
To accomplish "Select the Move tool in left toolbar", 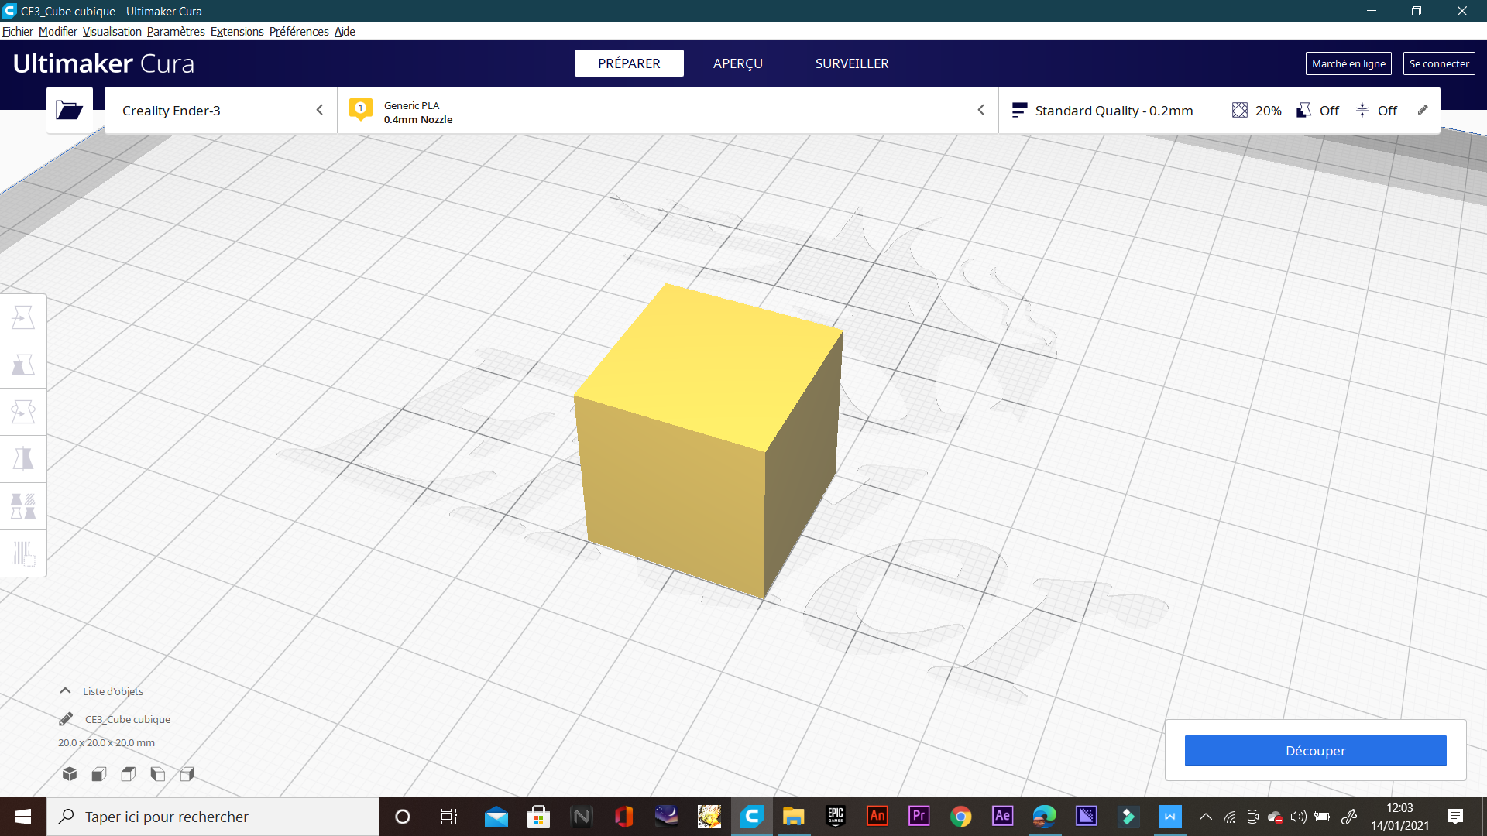I will [x=23, y=317].
